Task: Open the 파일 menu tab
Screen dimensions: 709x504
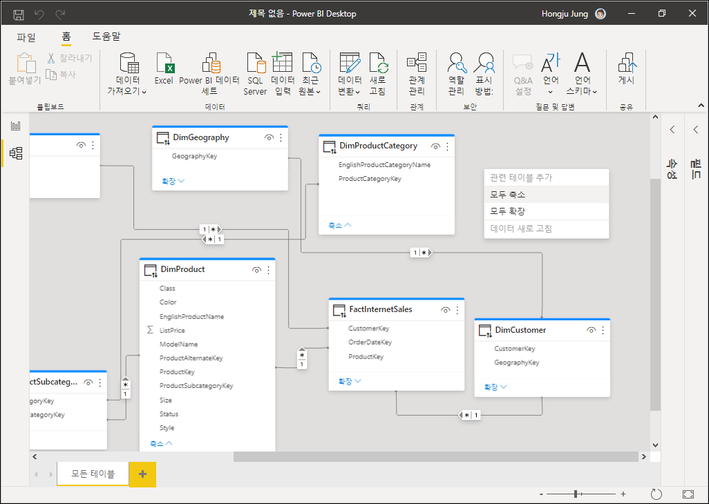Action: tap(26, 37)
